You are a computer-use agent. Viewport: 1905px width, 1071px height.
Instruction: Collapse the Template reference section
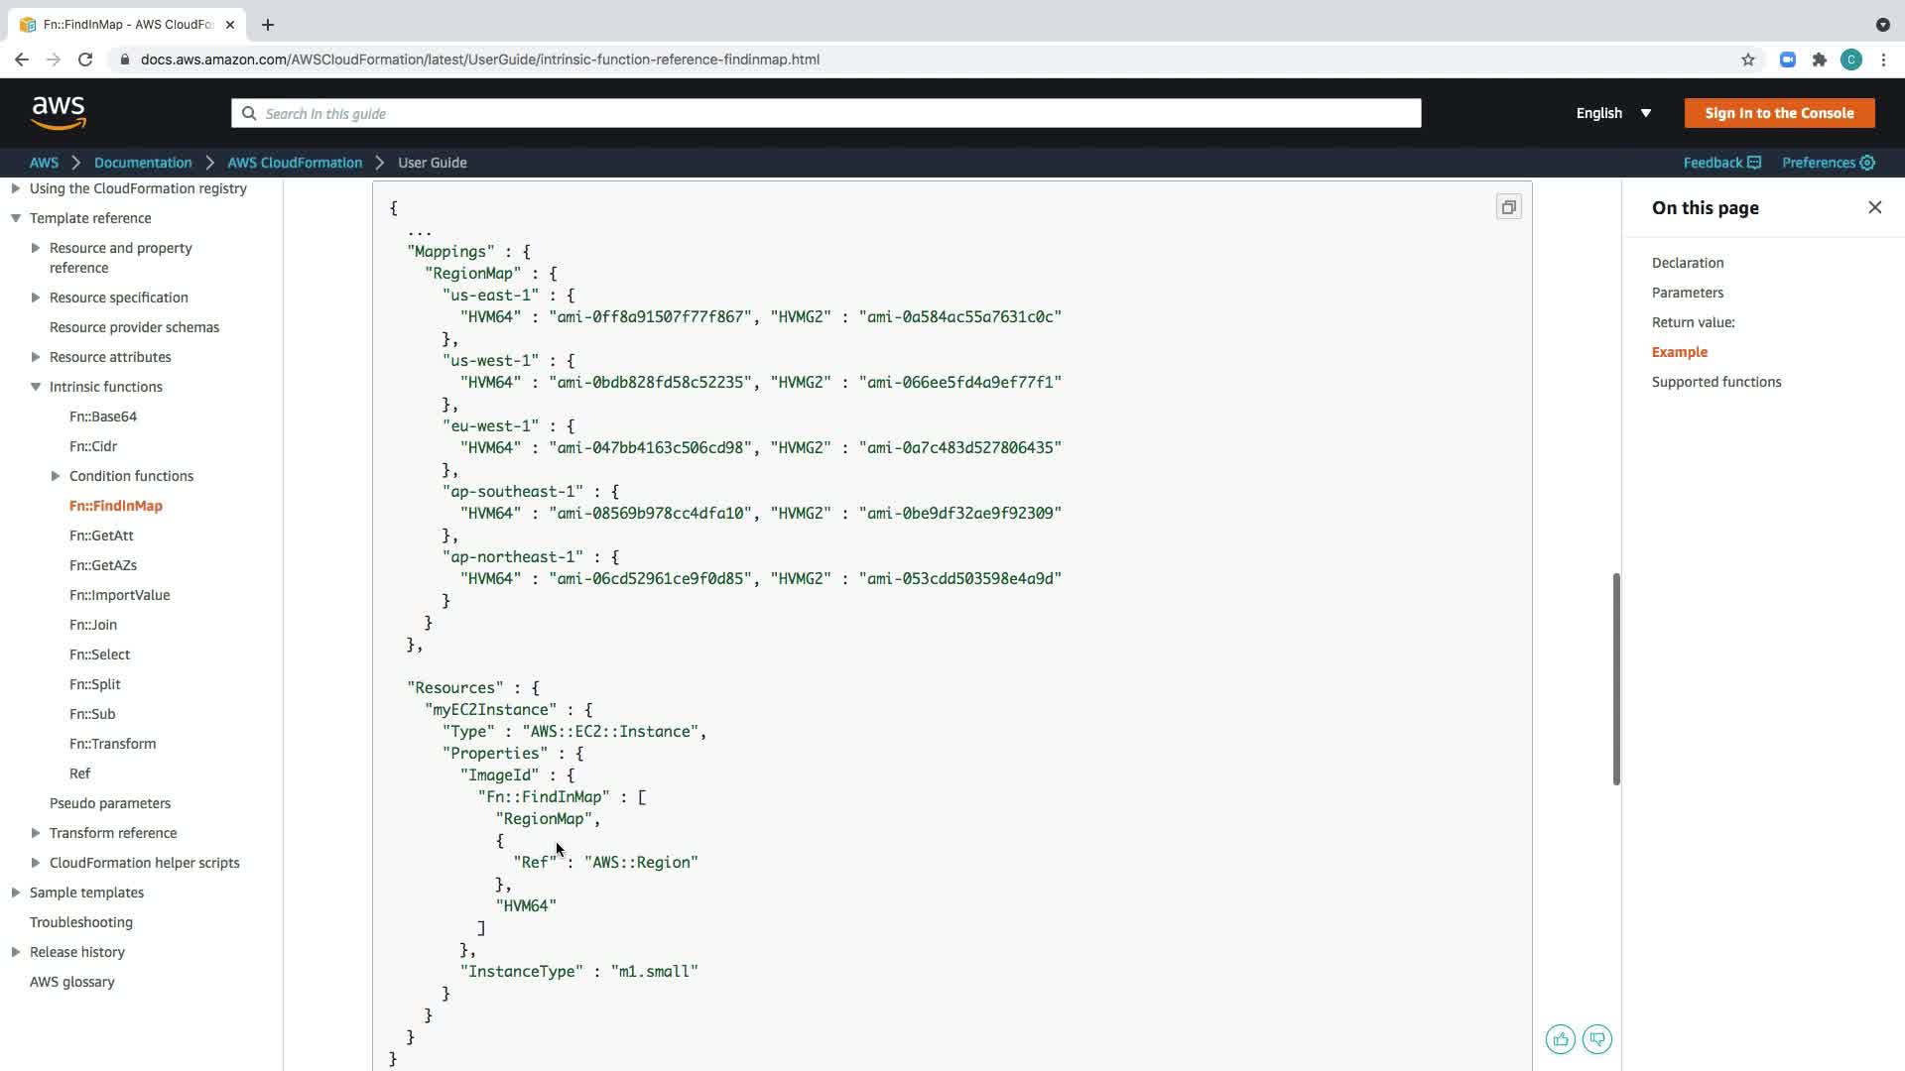[x=16, y=218]
